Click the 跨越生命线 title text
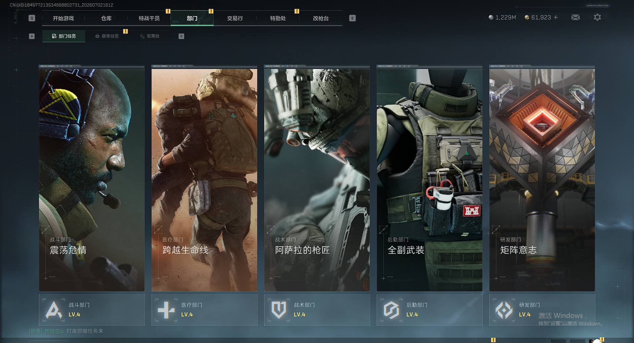The width and height of the screenshot is (634, 343). coord(185,250)
